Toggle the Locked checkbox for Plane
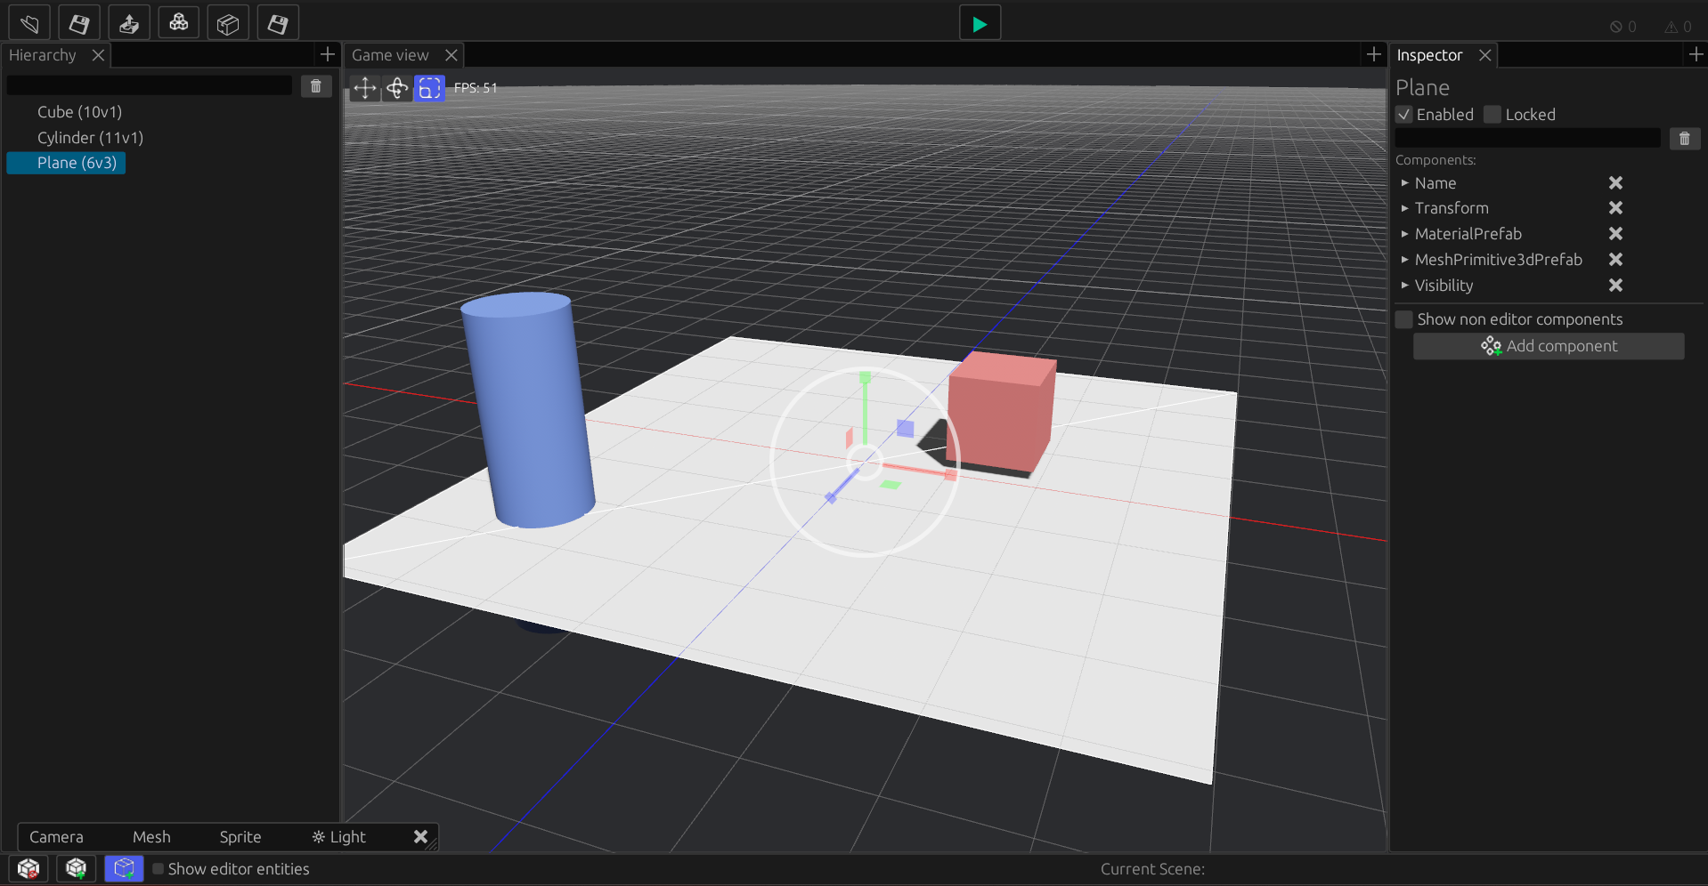Viewport: 1708px width, 886px height. click(x=1492, y=115)
